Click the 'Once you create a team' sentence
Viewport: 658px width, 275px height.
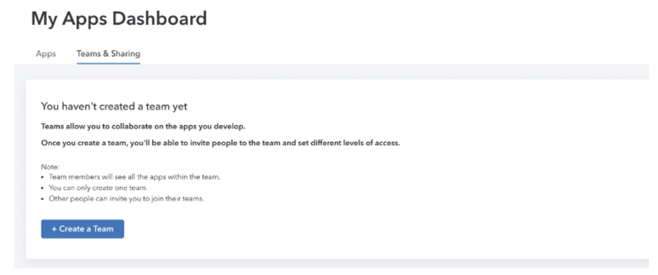pyautogui.click(x=221, y=143)
